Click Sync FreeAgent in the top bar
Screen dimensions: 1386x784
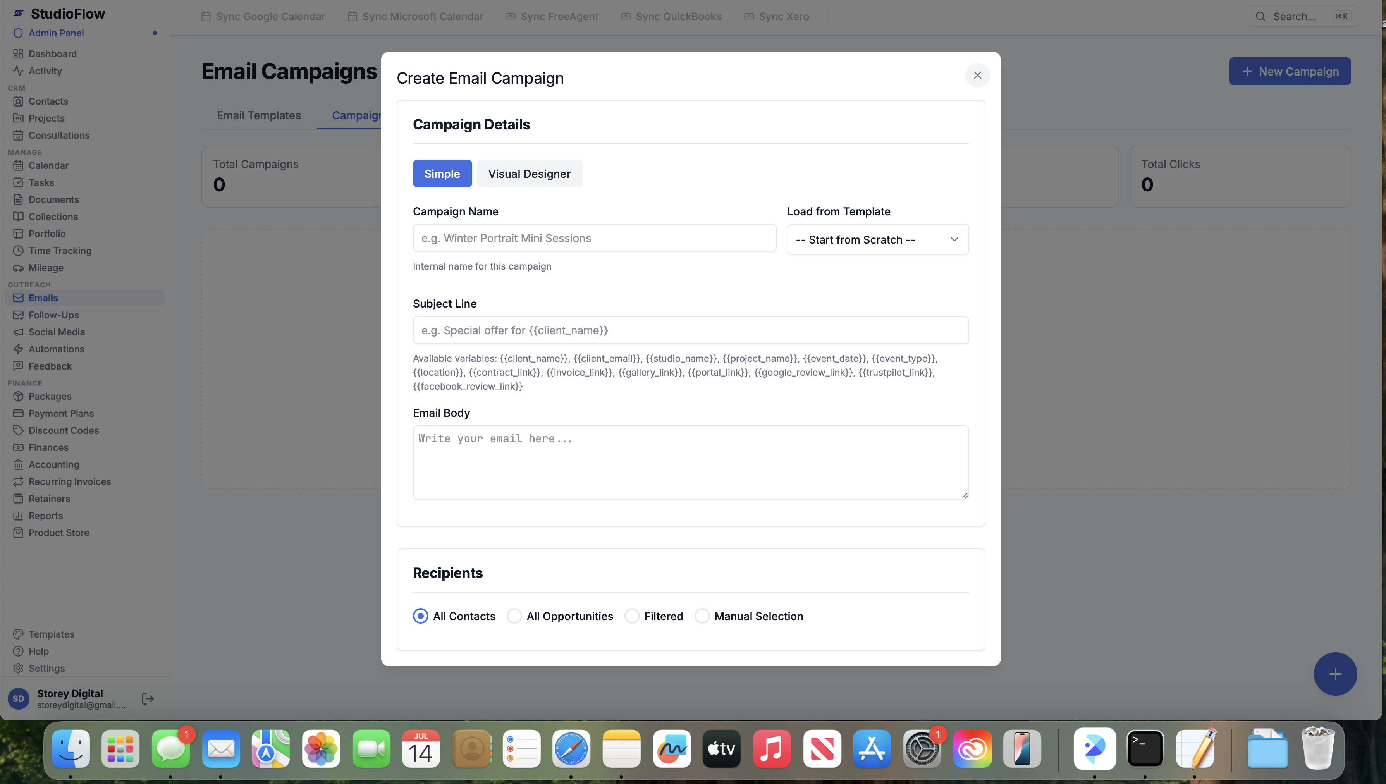tap(552, 17)
